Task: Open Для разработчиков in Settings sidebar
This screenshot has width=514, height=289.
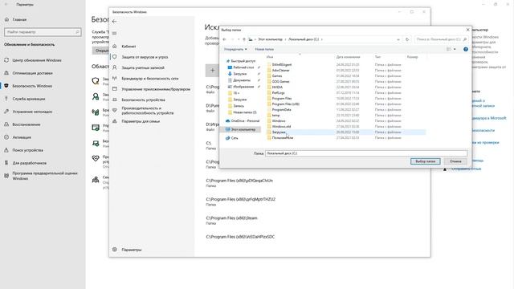Action: (x=30, y=163)
